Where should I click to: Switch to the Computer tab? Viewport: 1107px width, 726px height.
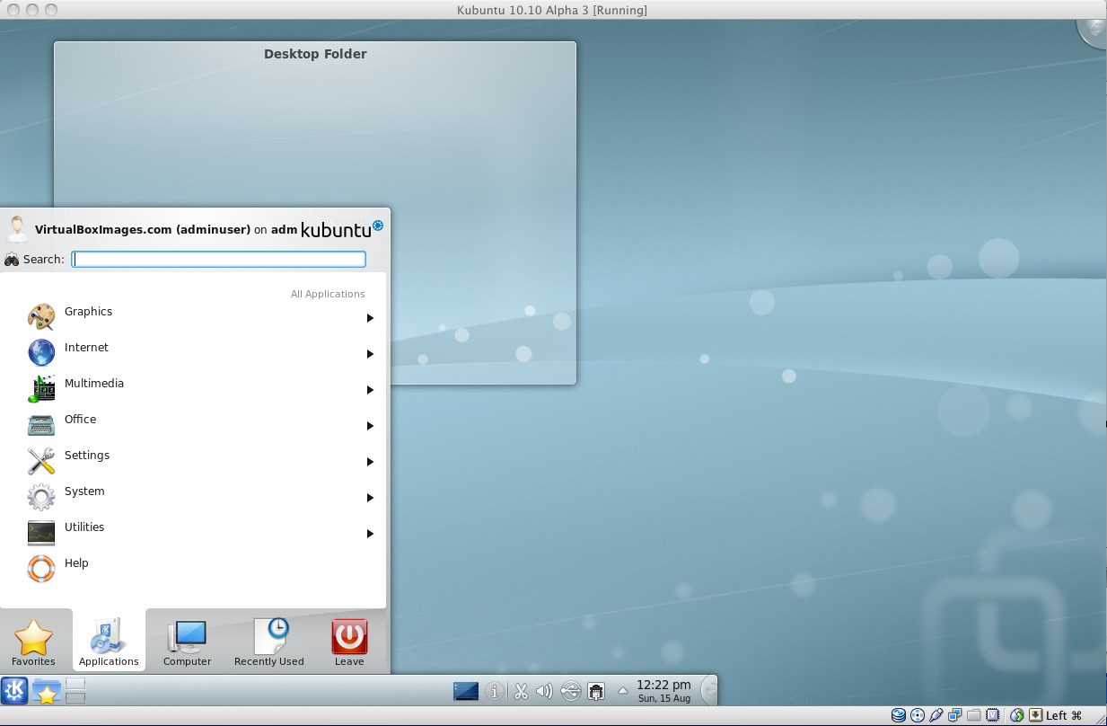[188, 642]
